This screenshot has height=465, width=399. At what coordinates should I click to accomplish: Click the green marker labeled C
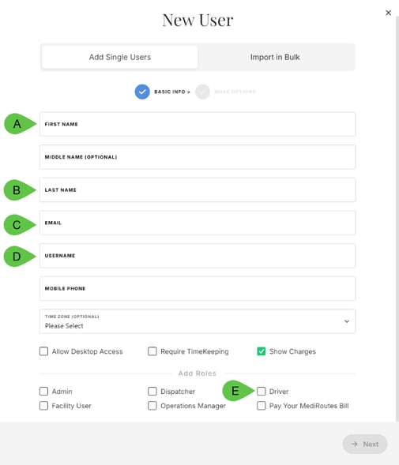[x=20, y=225]
